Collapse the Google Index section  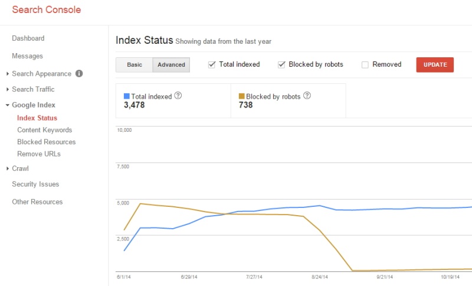point(8,105)
